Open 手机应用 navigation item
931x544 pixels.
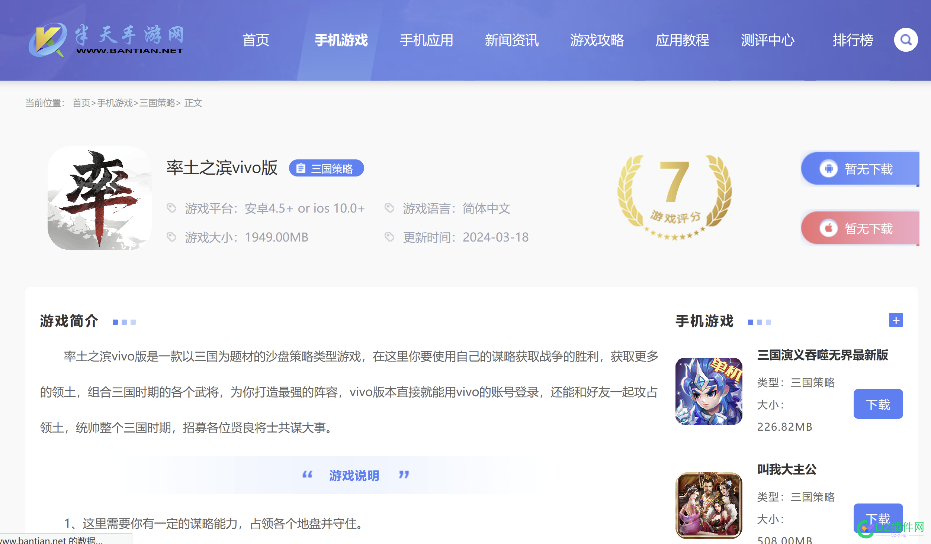427,40
